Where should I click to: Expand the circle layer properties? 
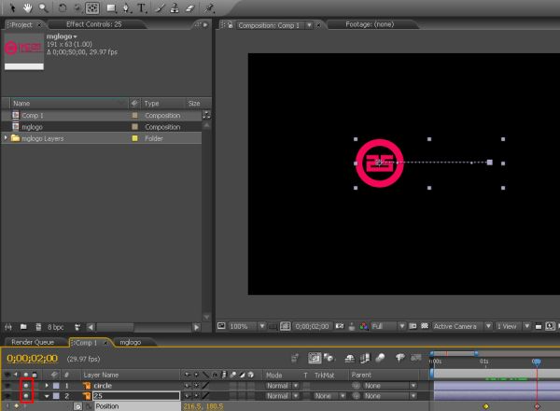pos(47,386)
